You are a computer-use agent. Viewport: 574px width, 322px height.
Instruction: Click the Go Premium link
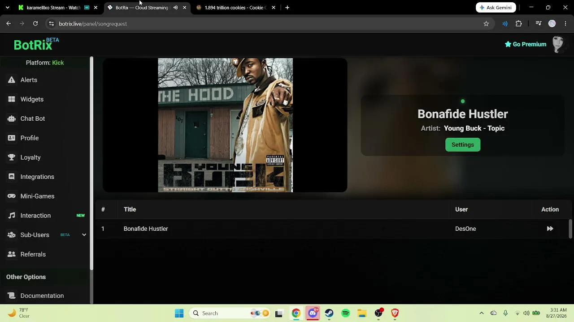526,44
